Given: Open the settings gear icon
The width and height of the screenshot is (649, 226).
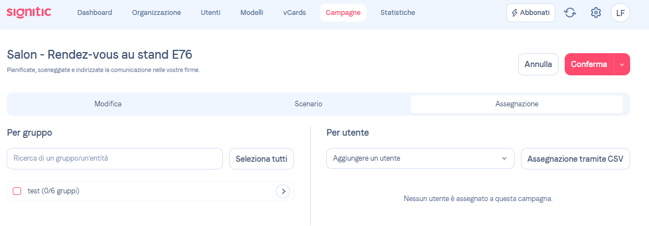Looking at the screenshot, I should (x=596, y=13).
